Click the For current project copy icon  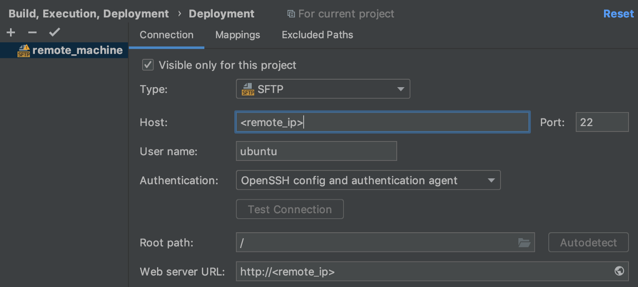tap(291, 14)
